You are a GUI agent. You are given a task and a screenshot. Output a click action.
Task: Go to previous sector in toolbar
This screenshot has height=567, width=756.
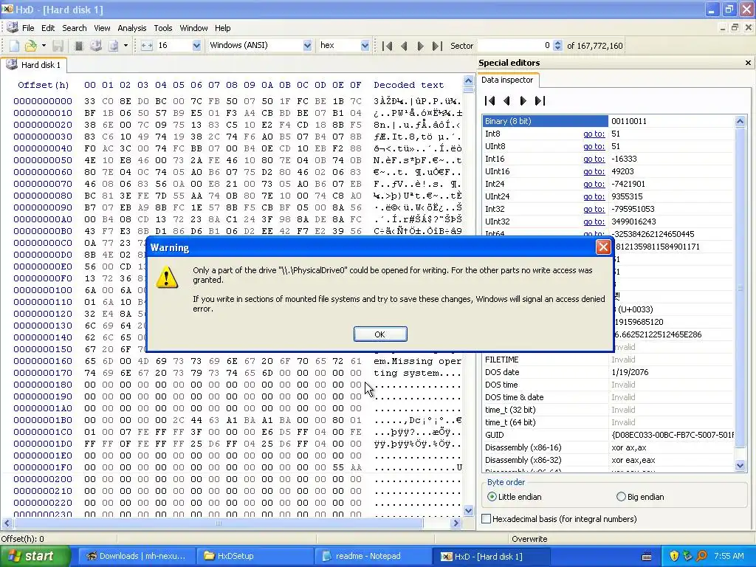click(404, 46)
